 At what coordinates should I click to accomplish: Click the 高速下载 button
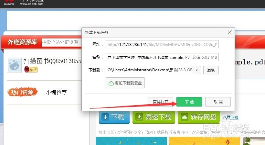coord(154,117)
